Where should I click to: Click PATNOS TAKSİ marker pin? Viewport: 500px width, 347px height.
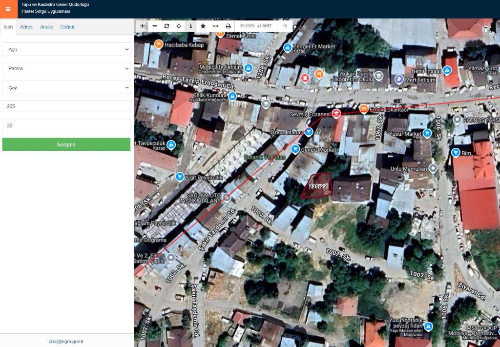point(457,120)
